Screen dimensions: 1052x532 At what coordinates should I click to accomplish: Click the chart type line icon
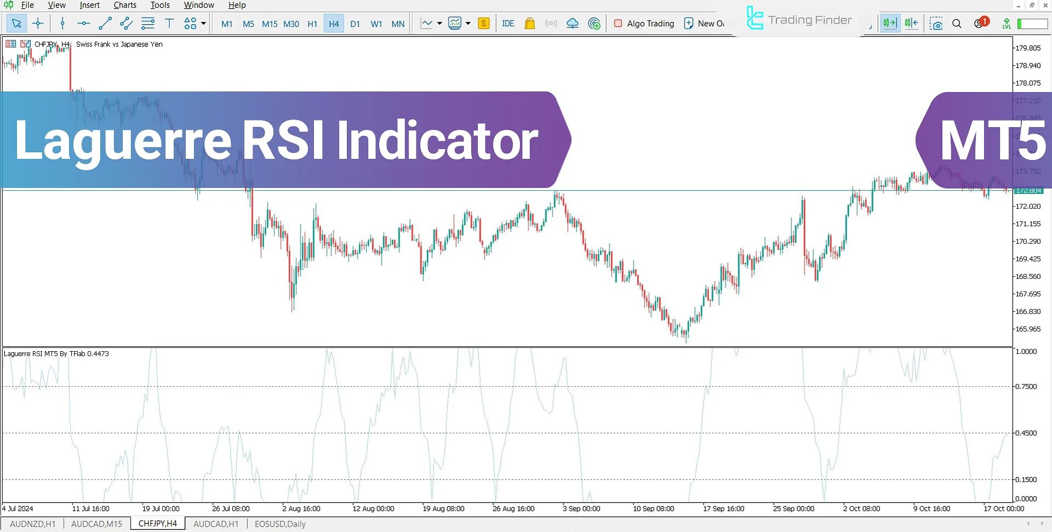426,24
